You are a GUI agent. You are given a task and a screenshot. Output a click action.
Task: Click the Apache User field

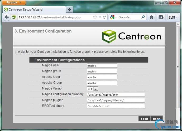(x=102, y=77)
